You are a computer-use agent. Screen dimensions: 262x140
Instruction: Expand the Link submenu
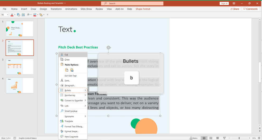click(x=85, y=106)
